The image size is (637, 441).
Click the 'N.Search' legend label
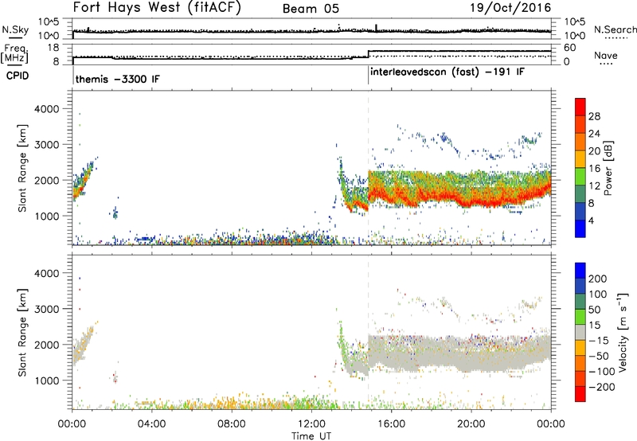[615, 29]
